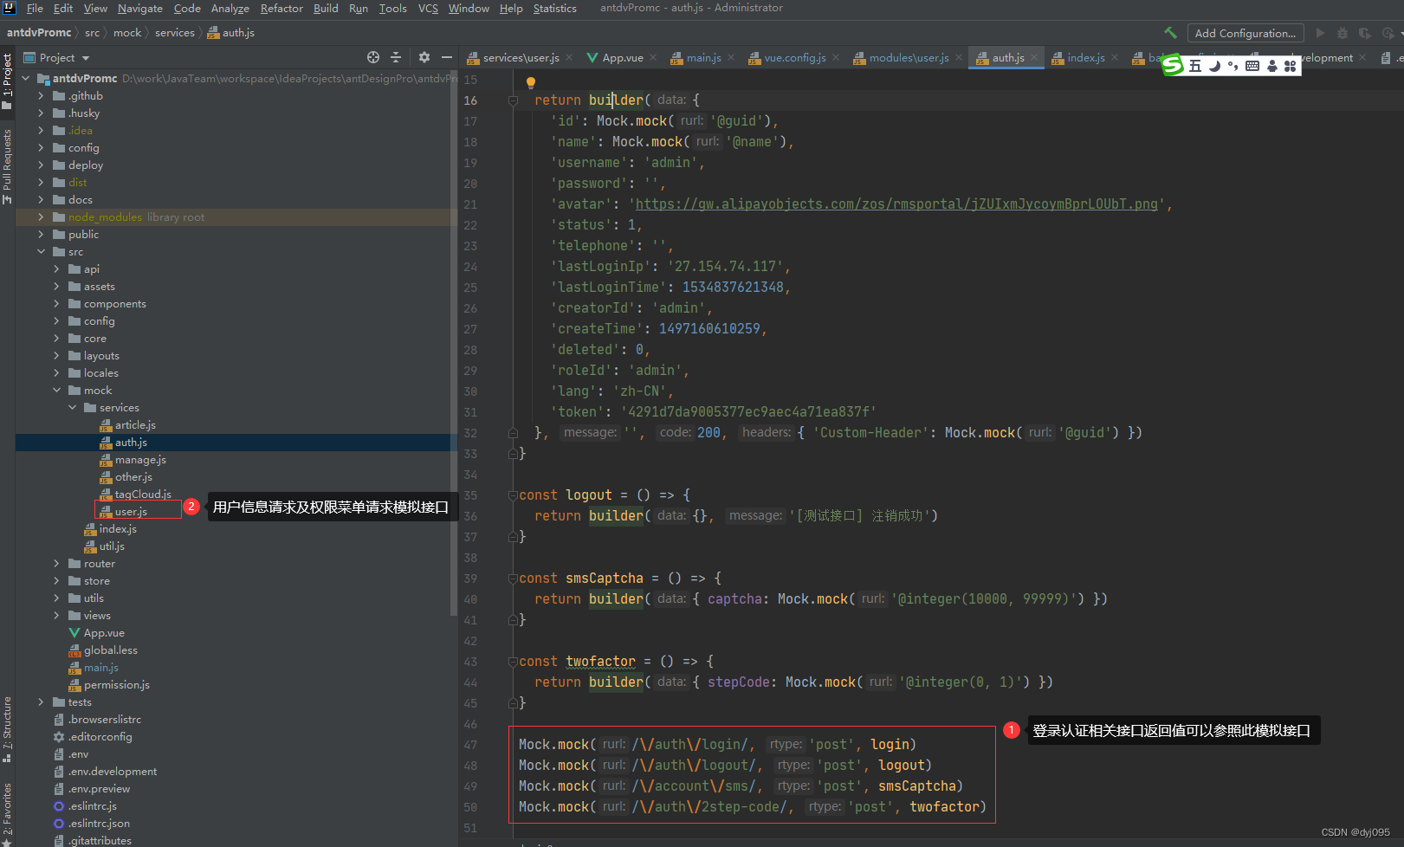1404x847 pixels.
Task: Close the auth.js editor tab
Action: click(x=1034, y=58)
